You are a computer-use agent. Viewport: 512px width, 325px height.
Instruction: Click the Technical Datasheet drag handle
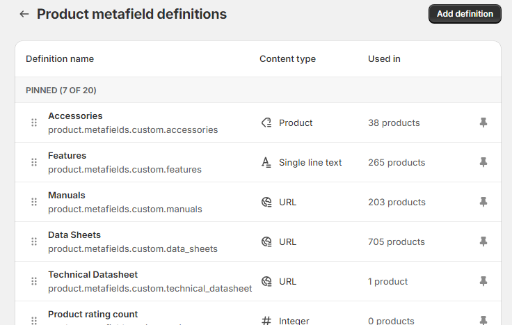(34, 281)
